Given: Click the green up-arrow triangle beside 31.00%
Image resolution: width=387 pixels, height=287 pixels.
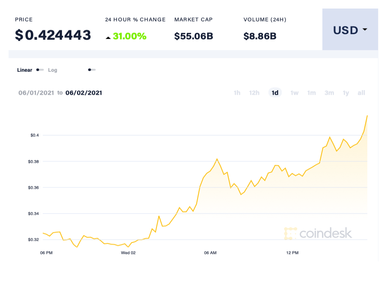Looking at the screenshot, I should (108, 37).
